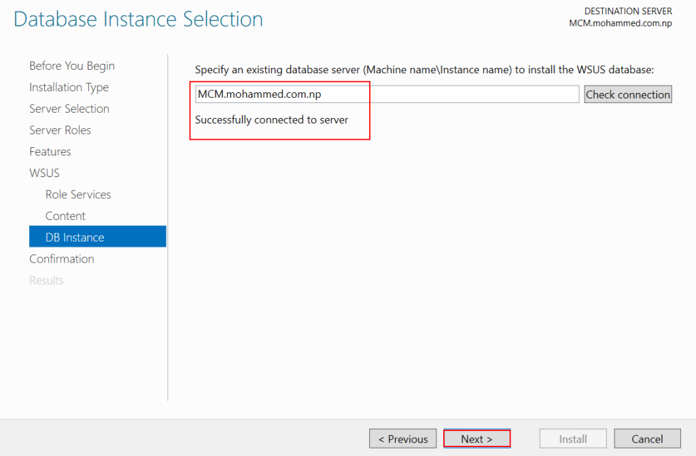Viewport: 696px width, 456px height.
Task: Jump to the Confirmation step
Action: [61, 259]
